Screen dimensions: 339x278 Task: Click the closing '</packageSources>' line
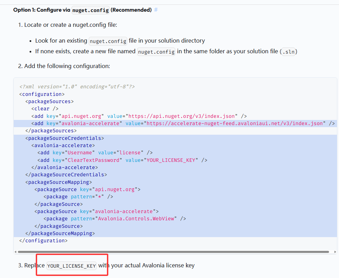pyautogui.click(x=51, y=131)
